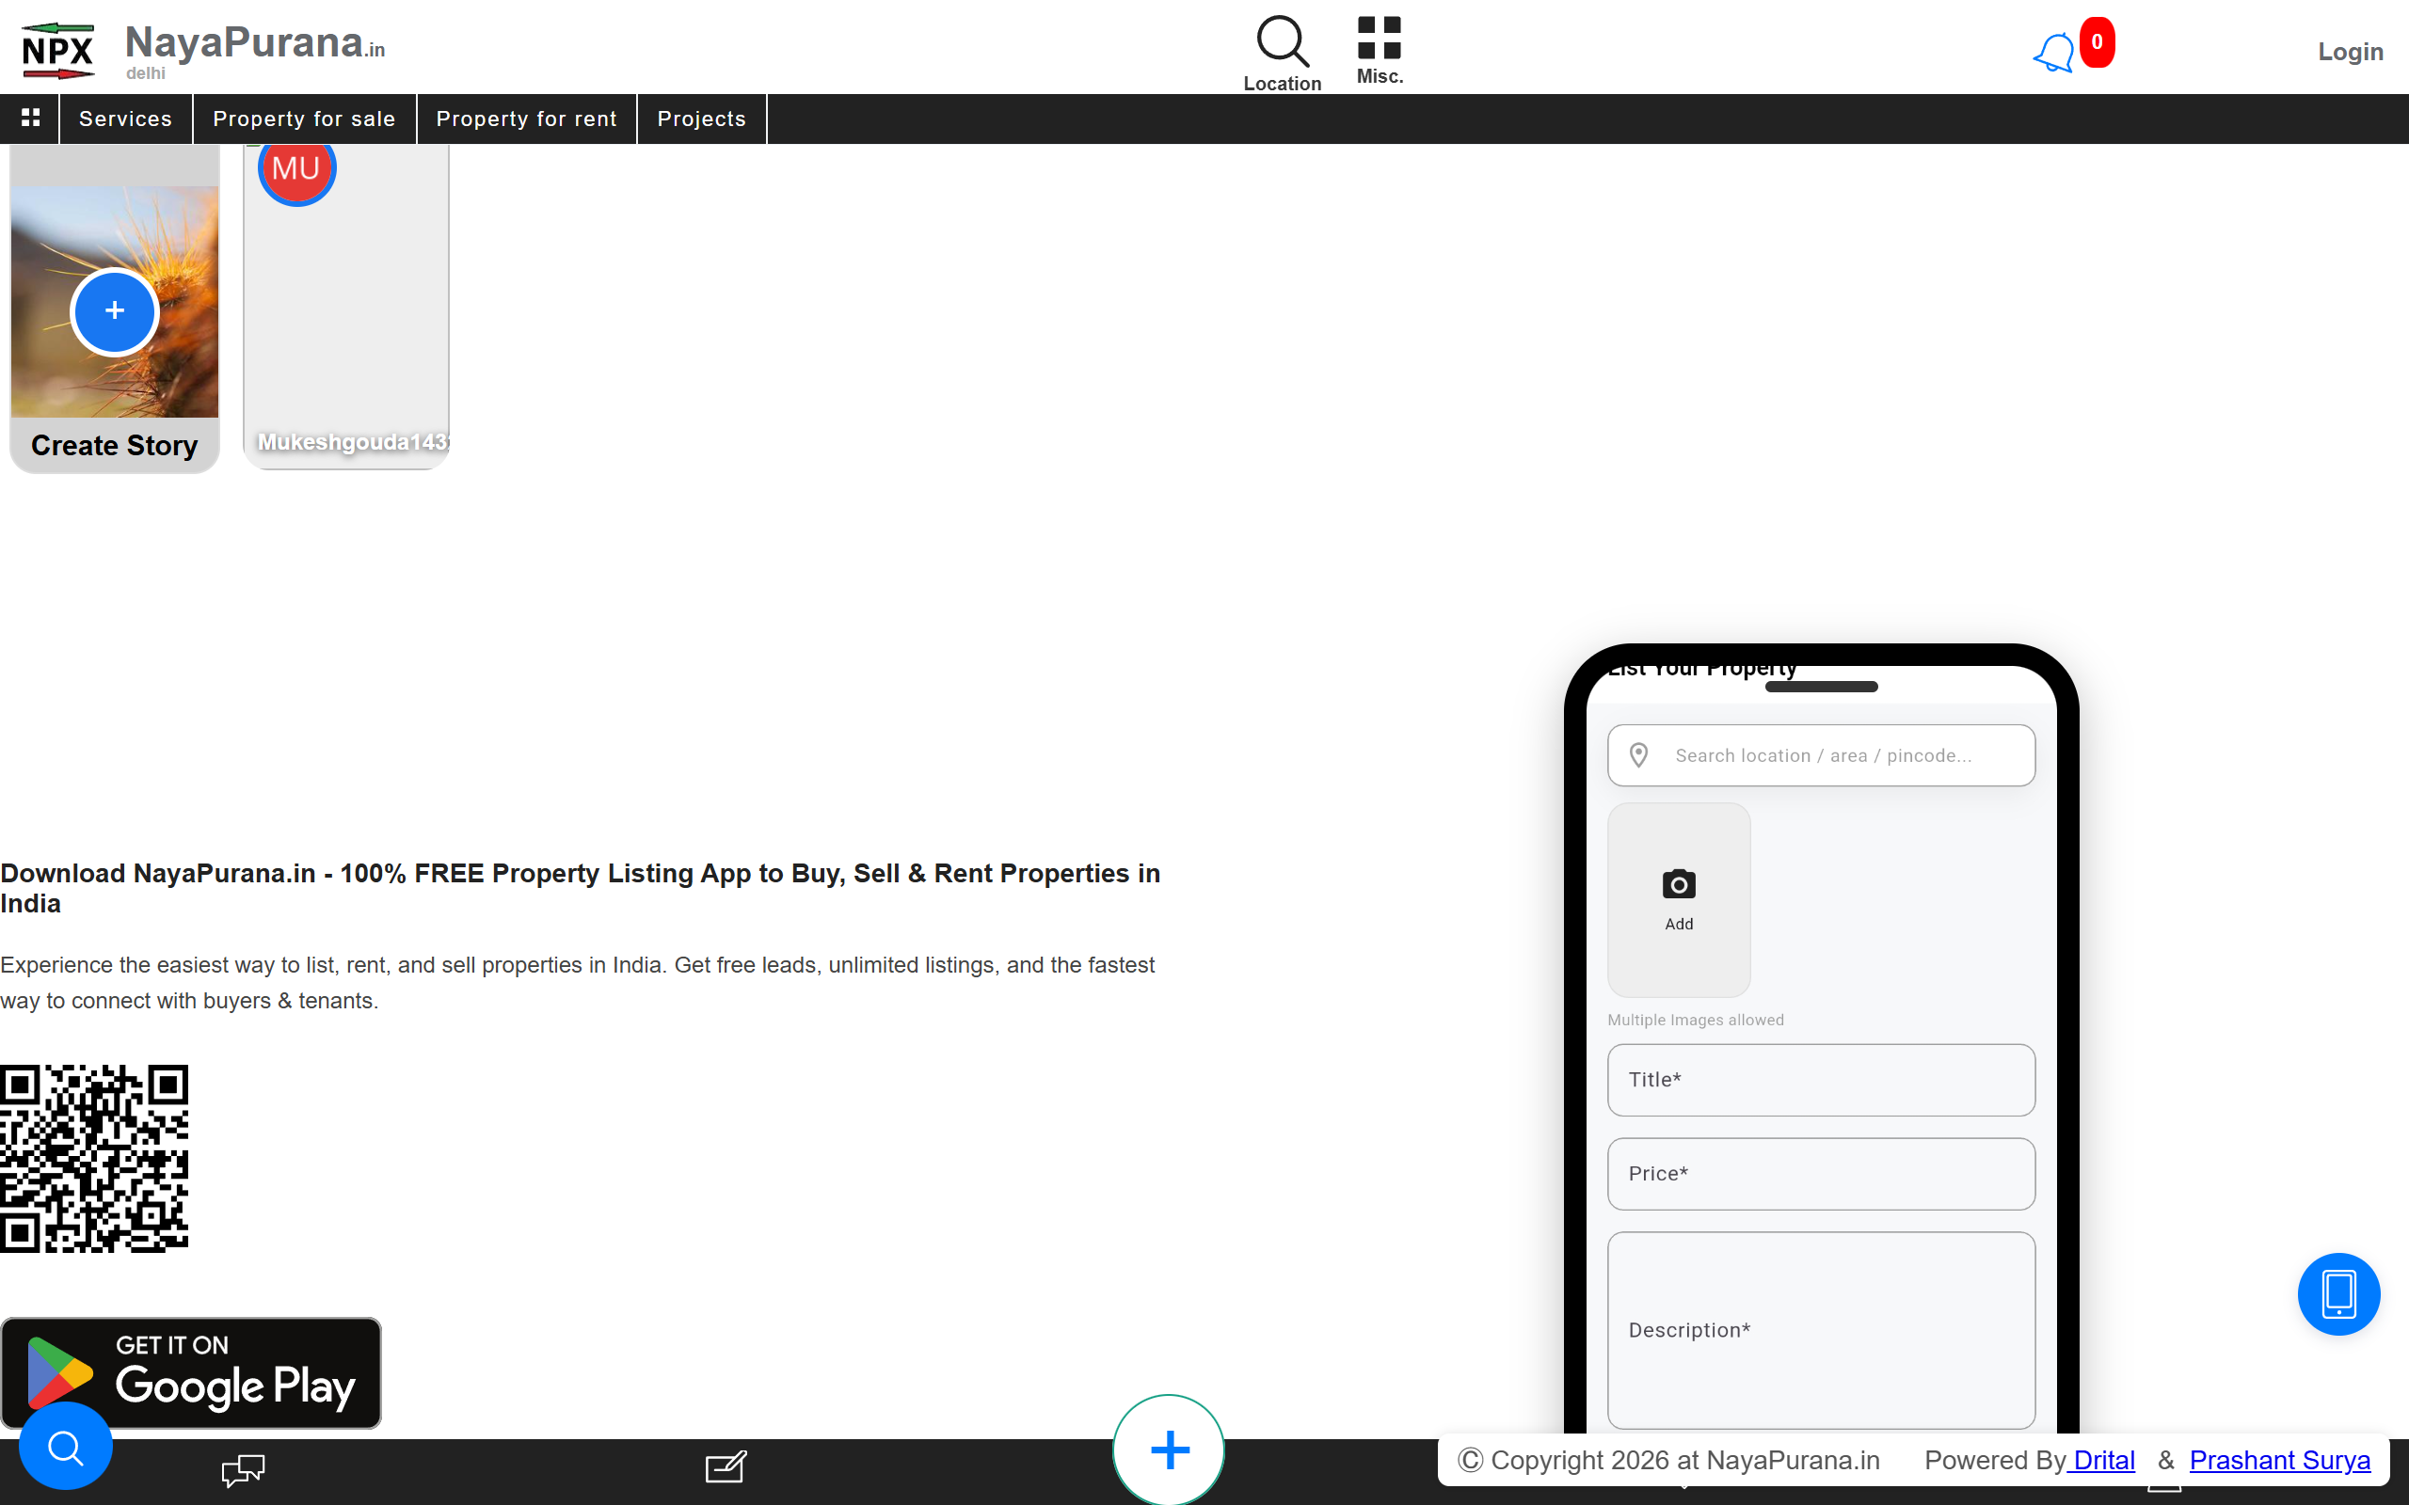Open the MU avatar story
Screen dimensions: 2409x1505
click(x=296, y=168)
